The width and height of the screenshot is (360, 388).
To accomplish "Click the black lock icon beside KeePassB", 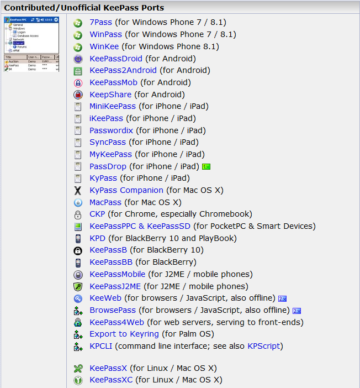I will (x=78, y=251).
